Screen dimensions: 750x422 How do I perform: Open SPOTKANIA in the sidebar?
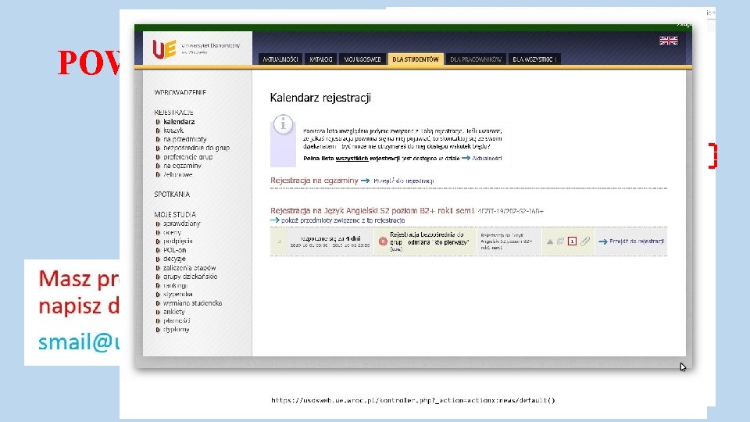pos(172,195)
